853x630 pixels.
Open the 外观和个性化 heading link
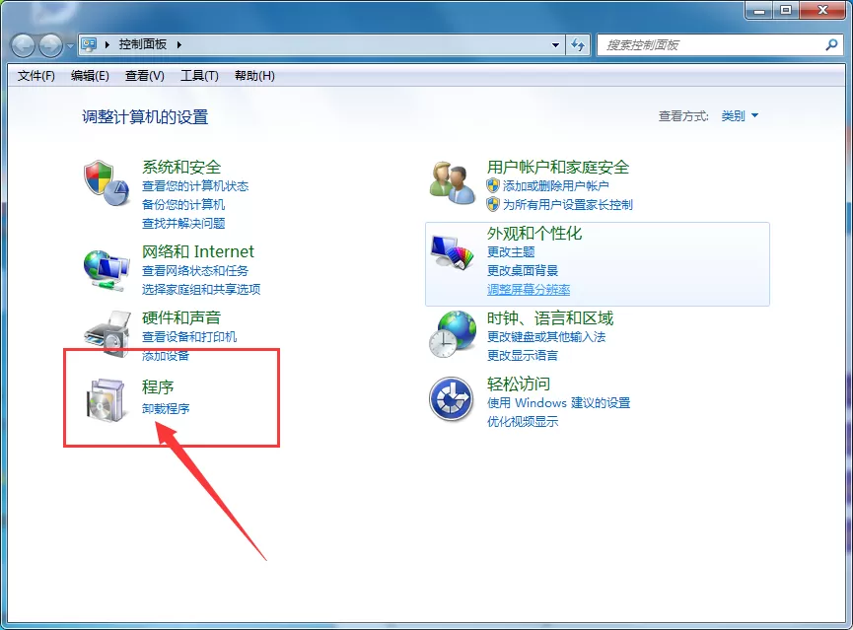(534, 234)
